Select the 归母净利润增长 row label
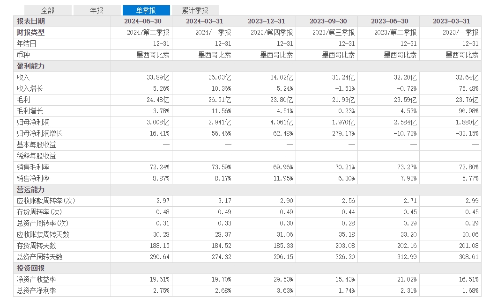Viewport: 490px width, 297px height. (40, 133)
